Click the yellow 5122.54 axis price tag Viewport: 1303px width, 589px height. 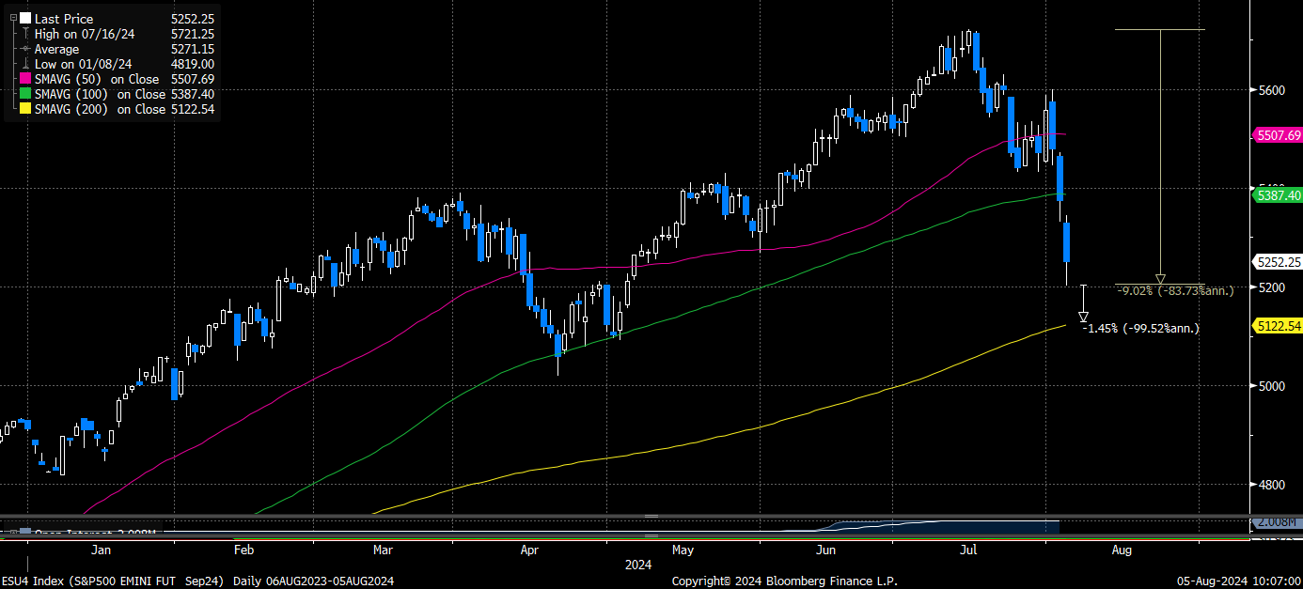pos(1278,325)
